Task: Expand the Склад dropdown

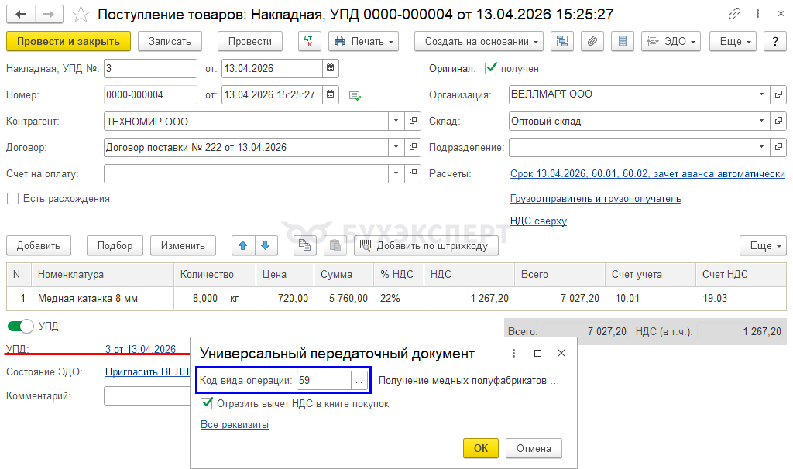Action: click(762, 121)
